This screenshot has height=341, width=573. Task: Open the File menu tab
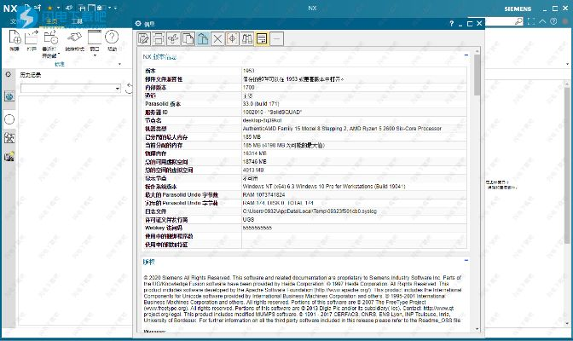(x=14, y=21)
